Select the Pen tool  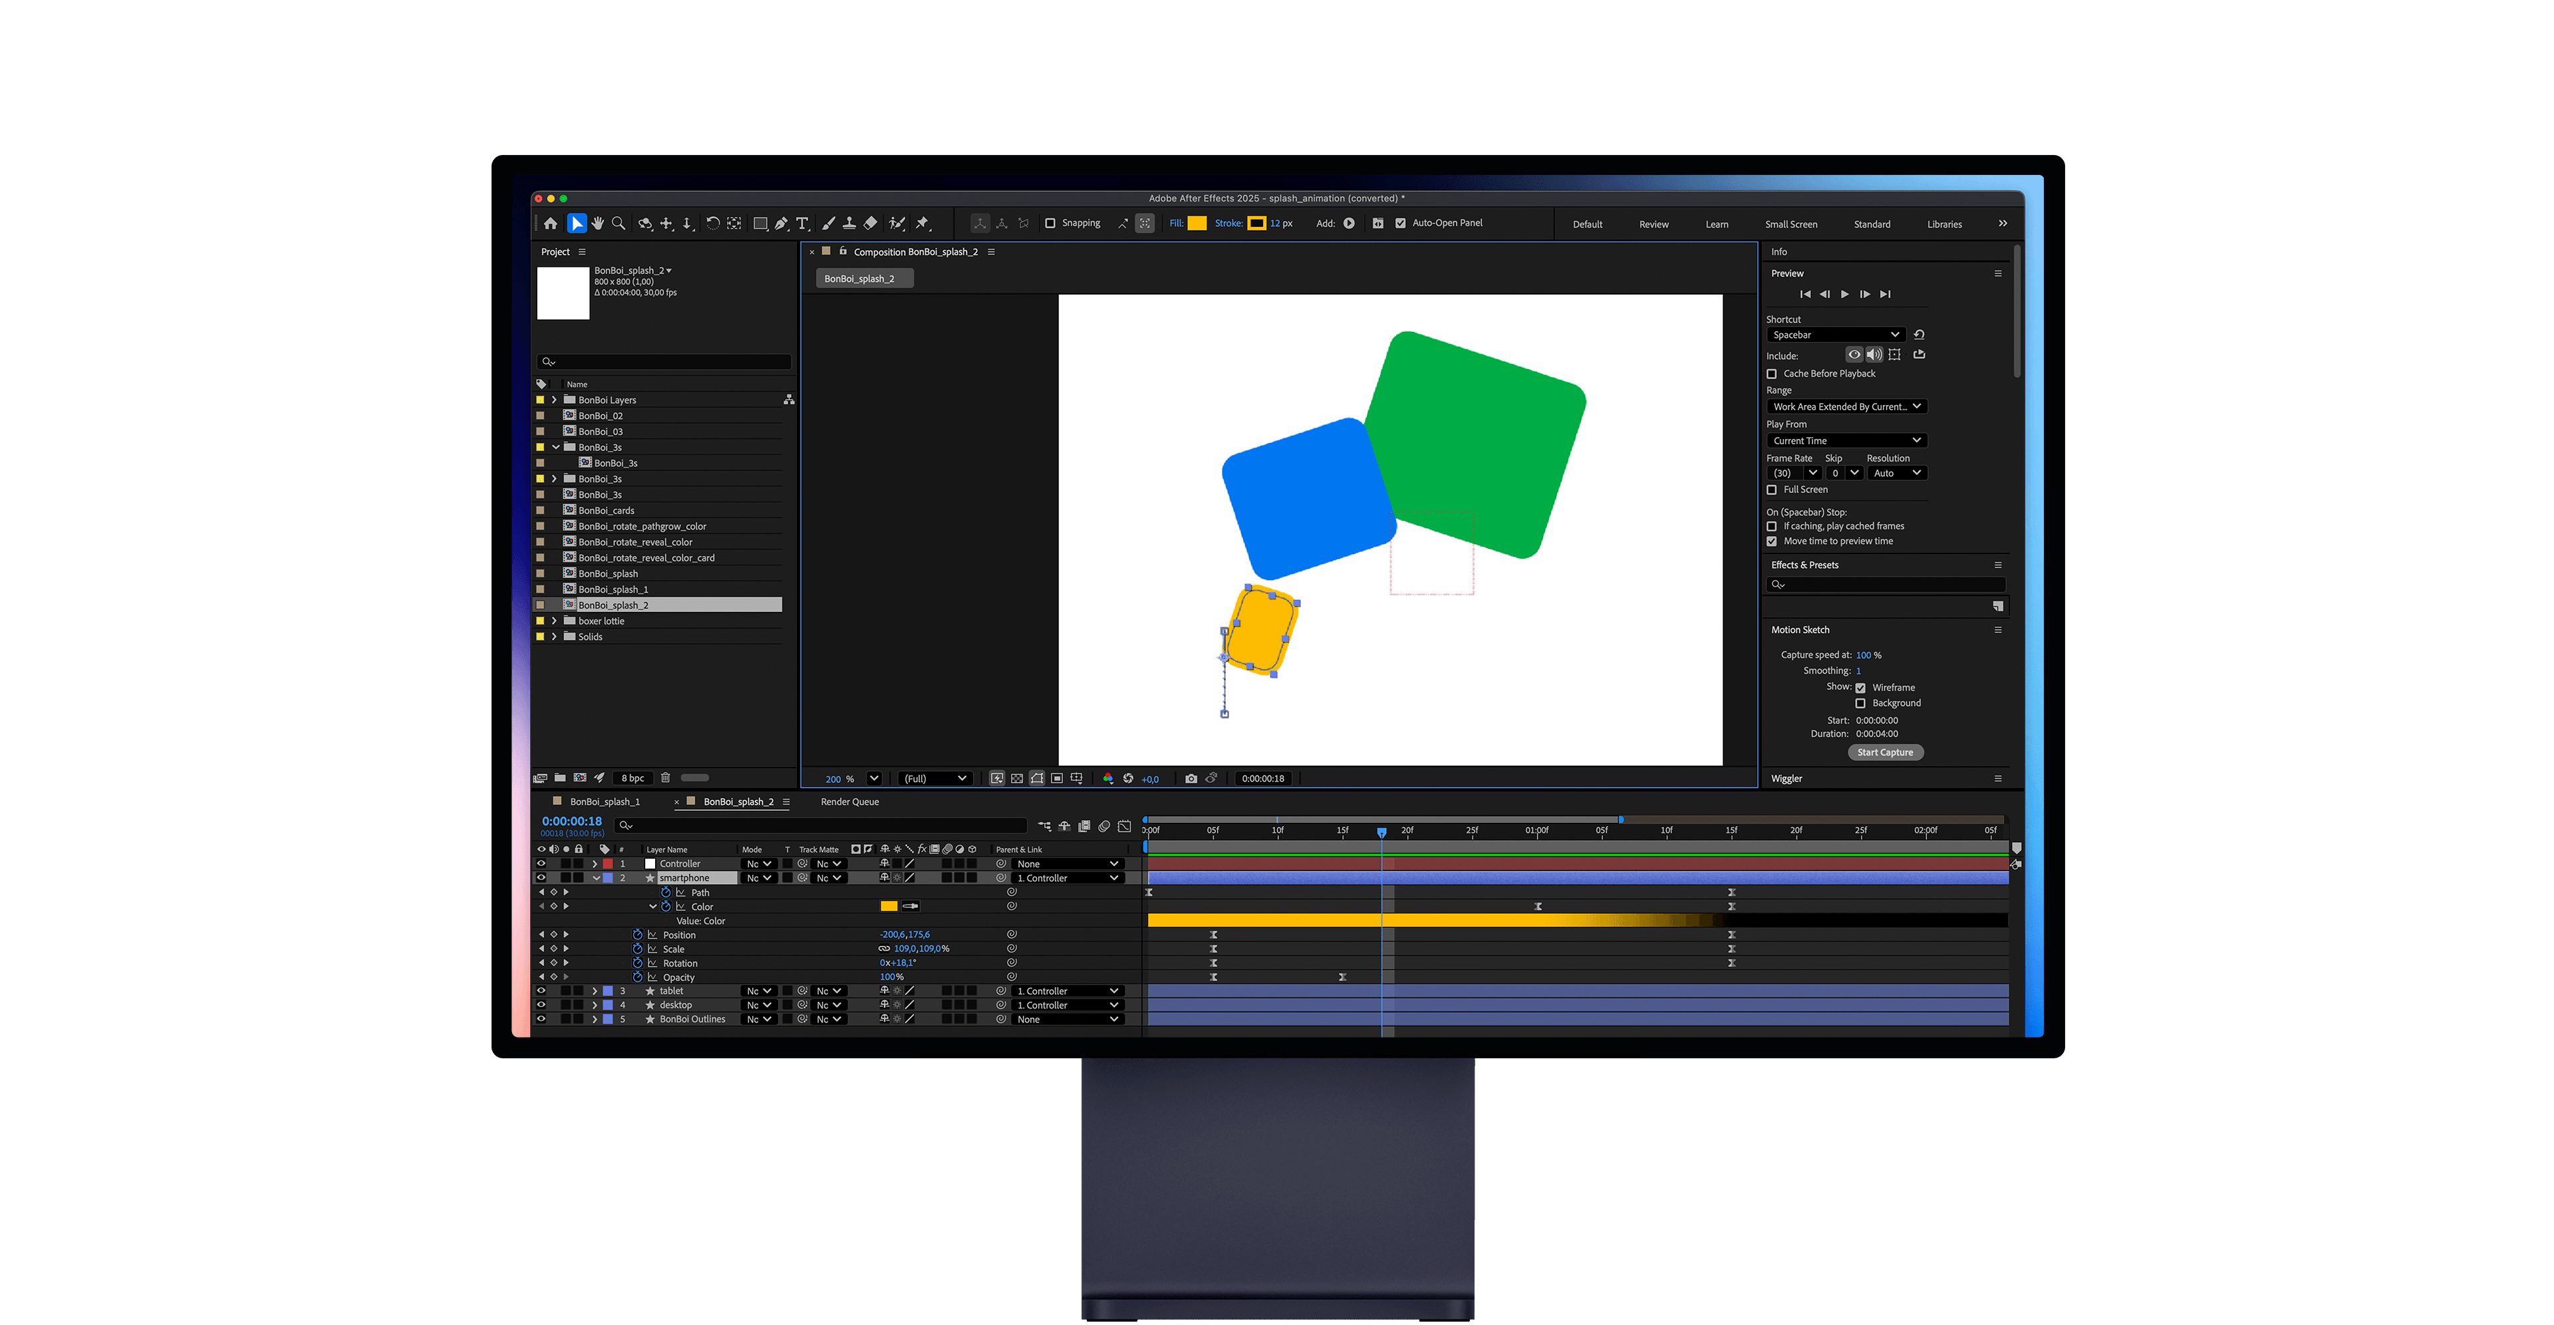coord(781,224)
